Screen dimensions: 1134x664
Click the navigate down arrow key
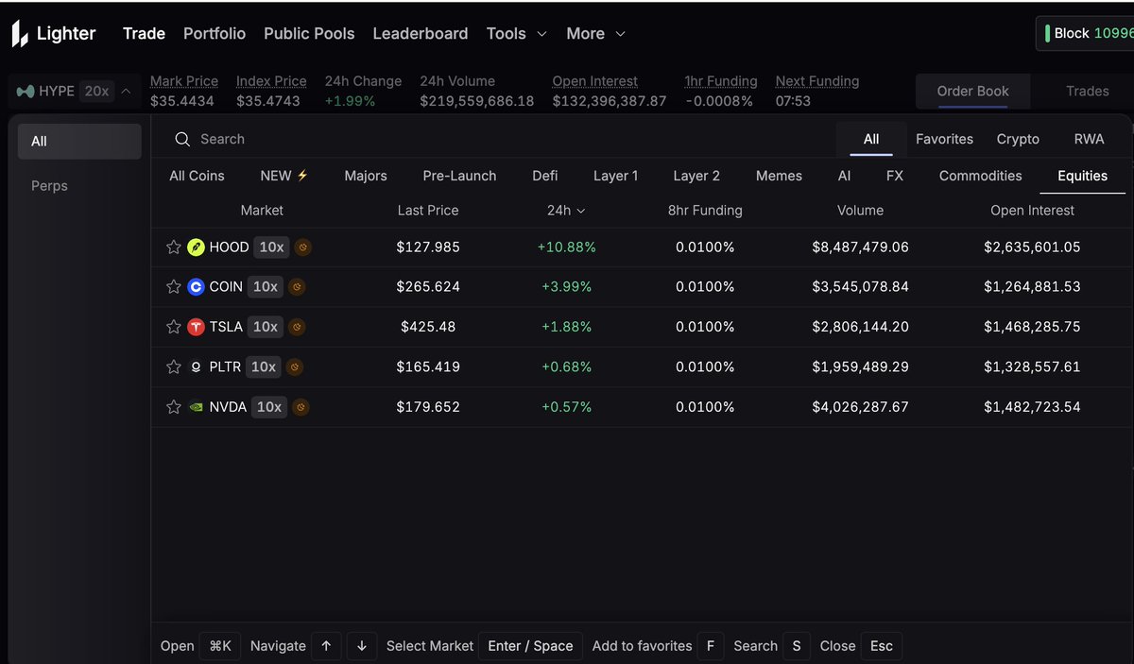click(x=362, y=646)
